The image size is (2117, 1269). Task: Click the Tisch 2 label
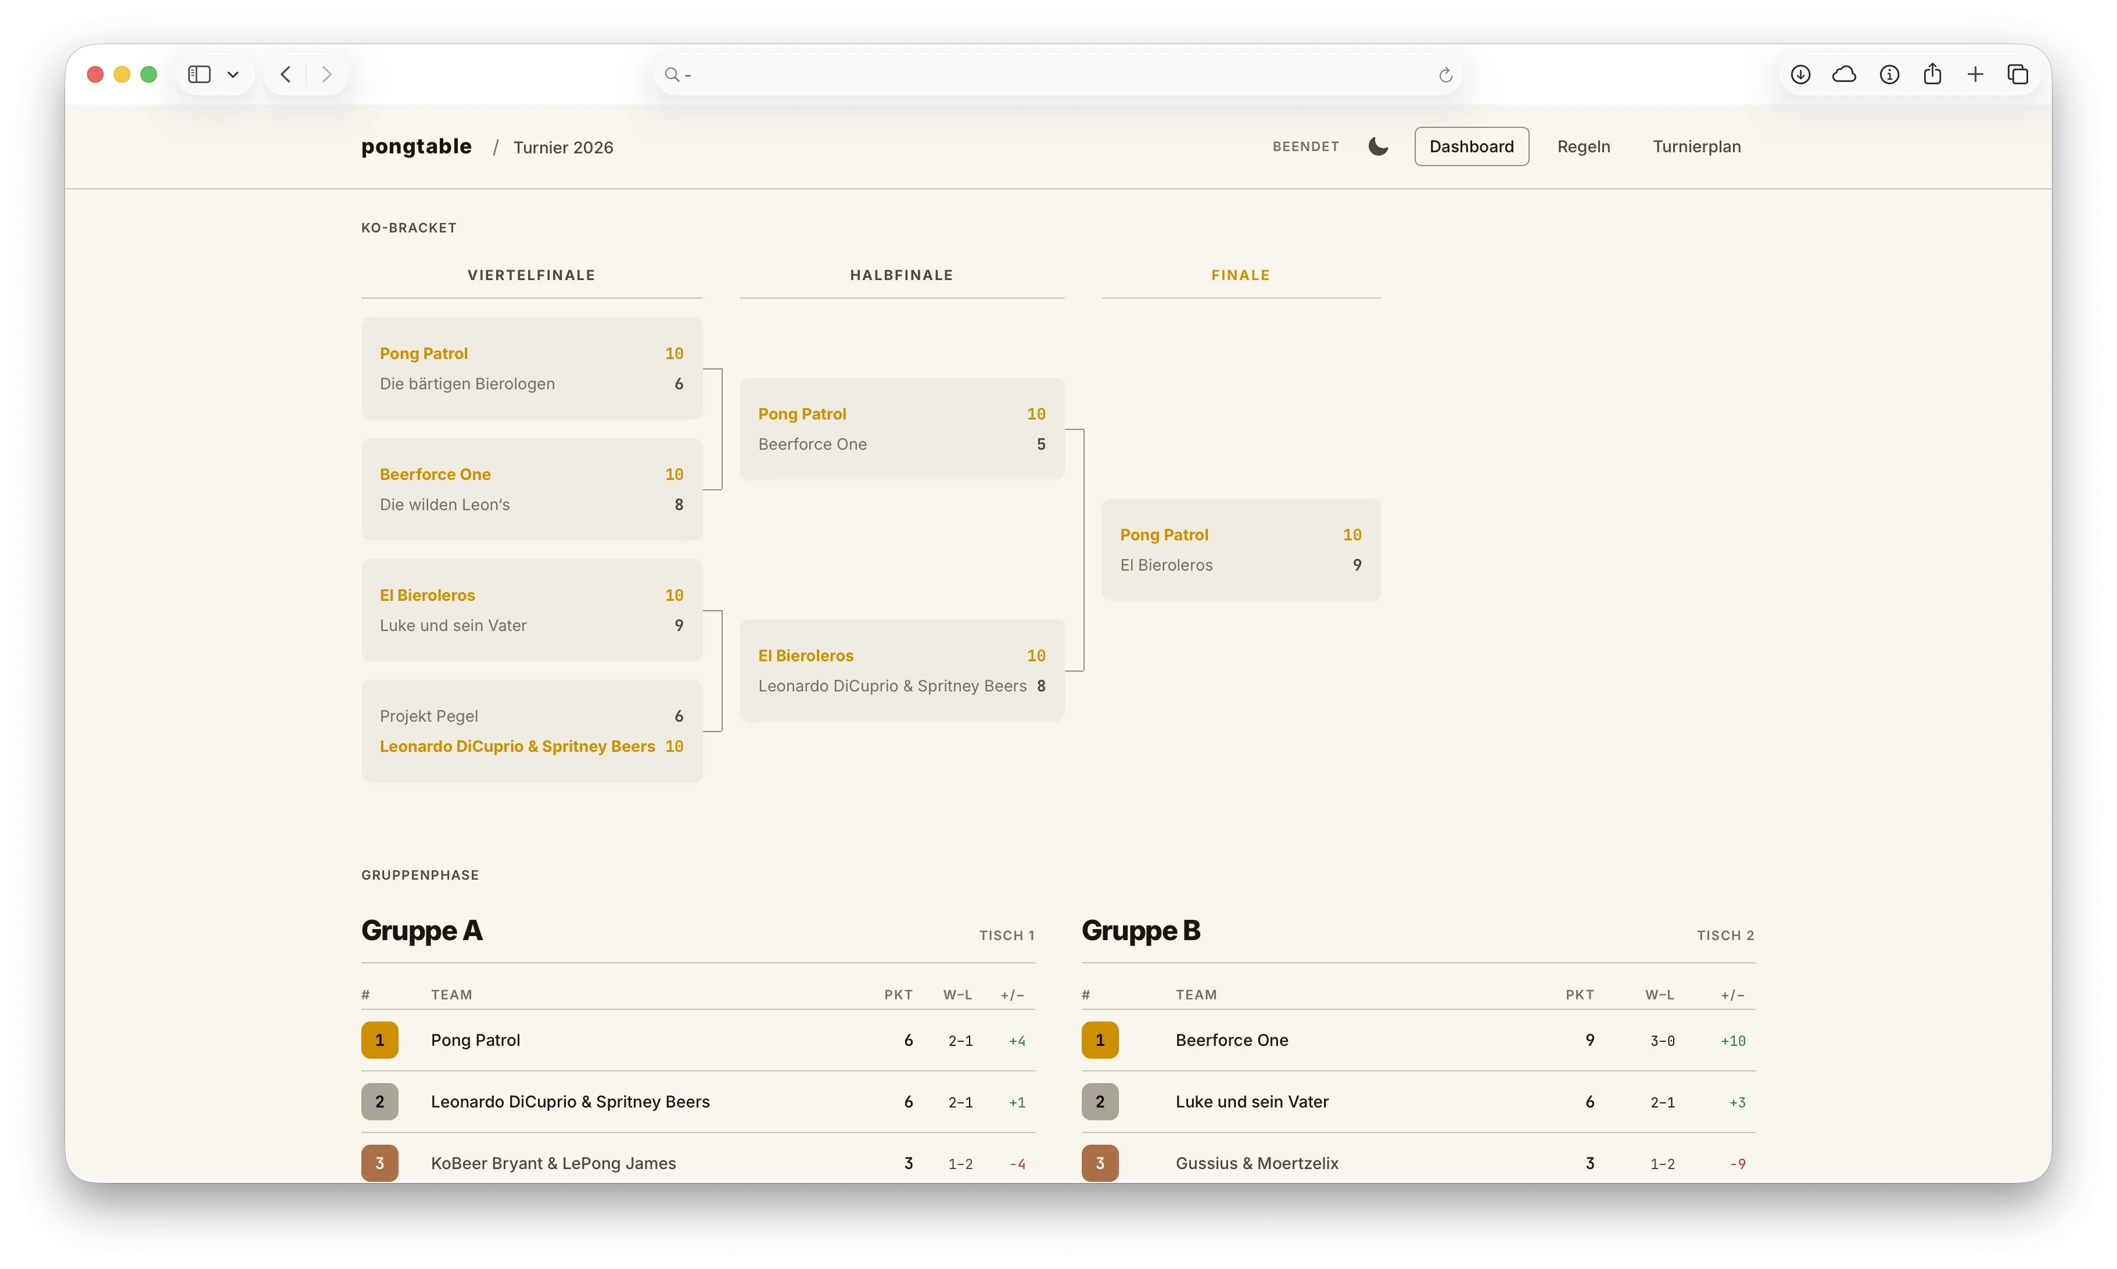1725,935
